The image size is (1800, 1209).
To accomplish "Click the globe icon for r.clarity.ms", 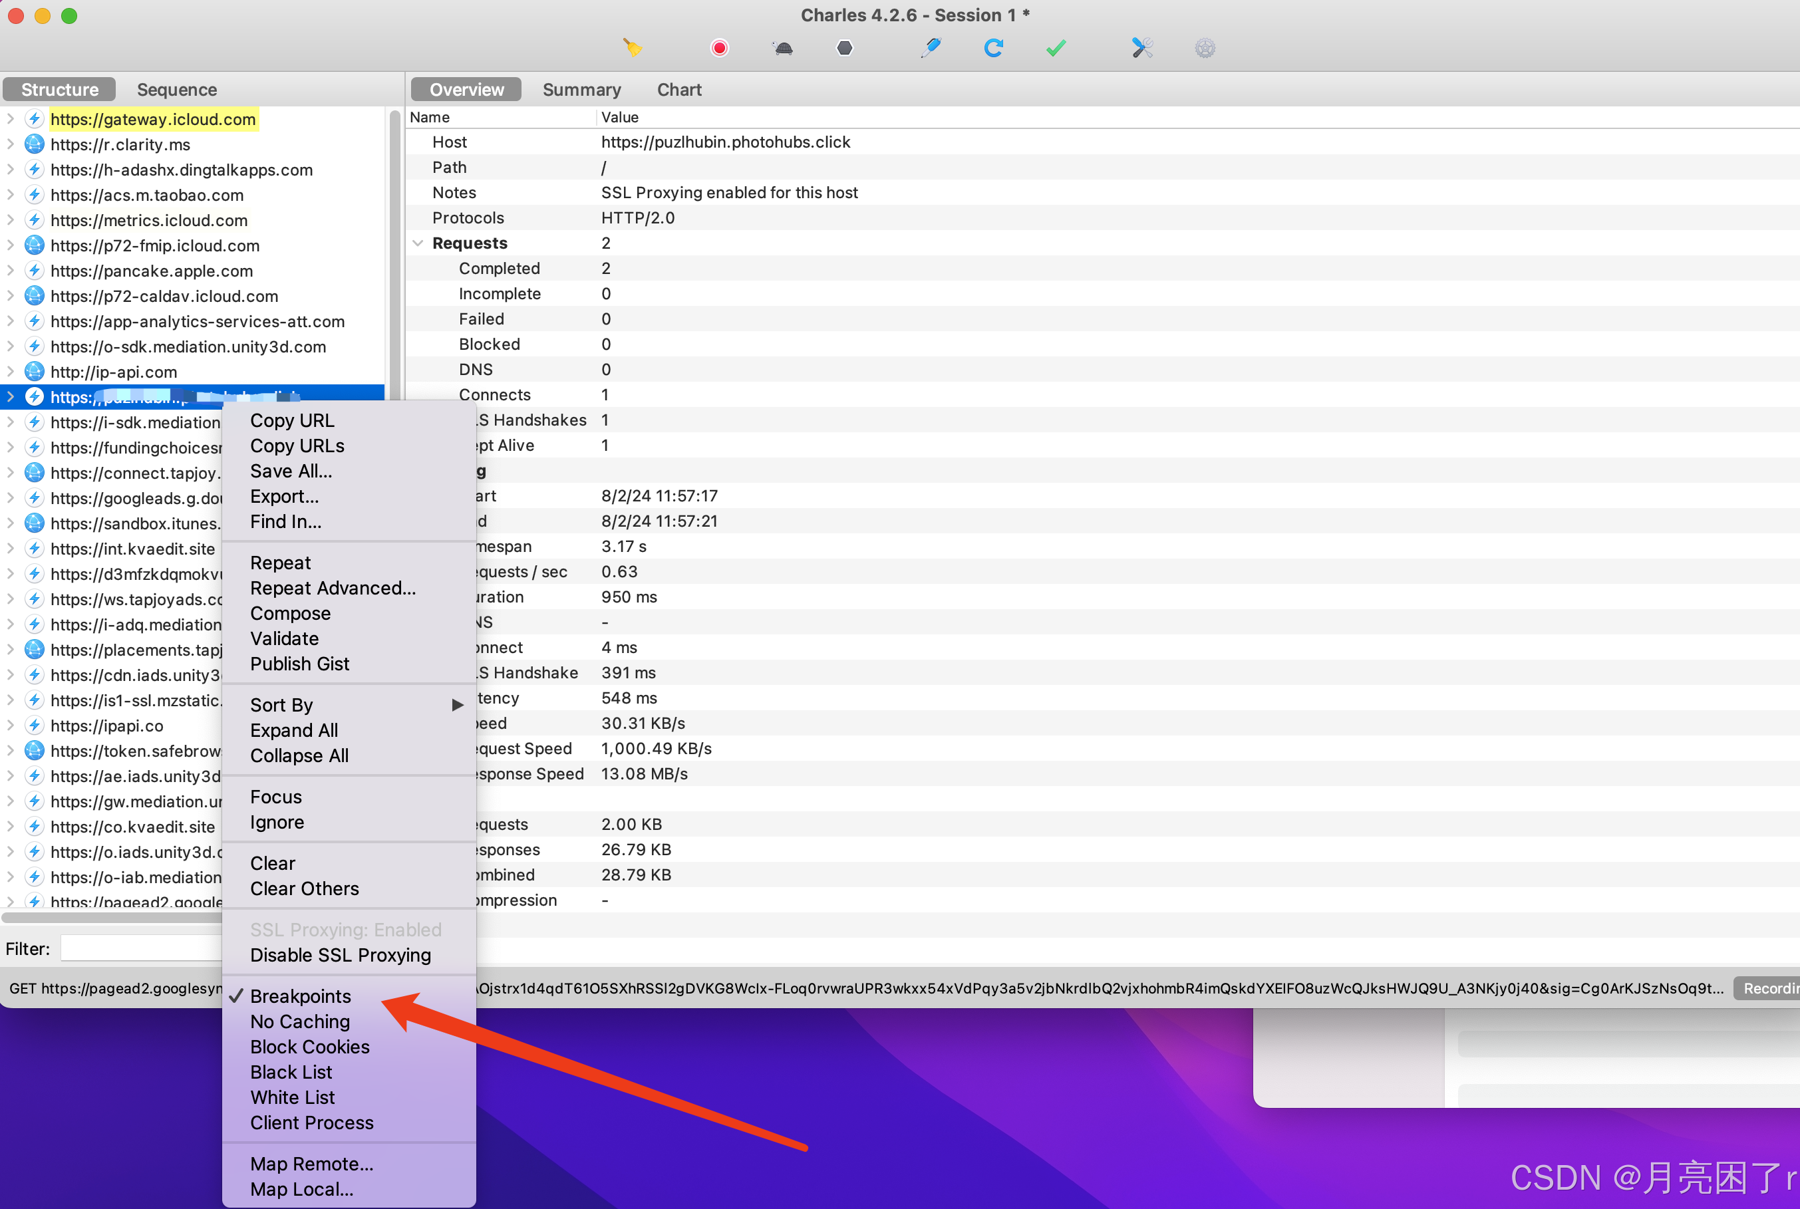I will coord(34,144).
